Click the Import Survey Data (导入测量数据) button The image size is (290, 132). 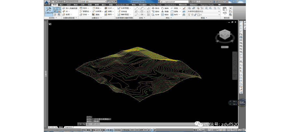[69, 8]
